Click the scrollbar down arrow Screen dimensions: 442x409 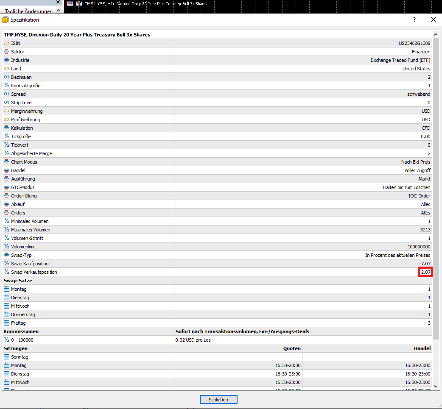tap(436, 387)
